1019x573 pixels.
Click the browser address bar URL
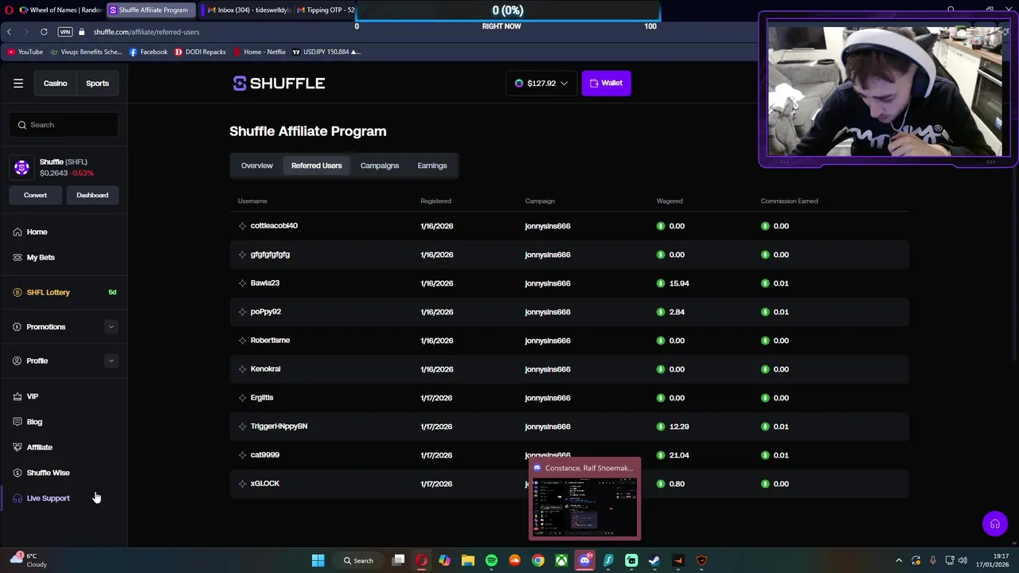pos(146,32)
